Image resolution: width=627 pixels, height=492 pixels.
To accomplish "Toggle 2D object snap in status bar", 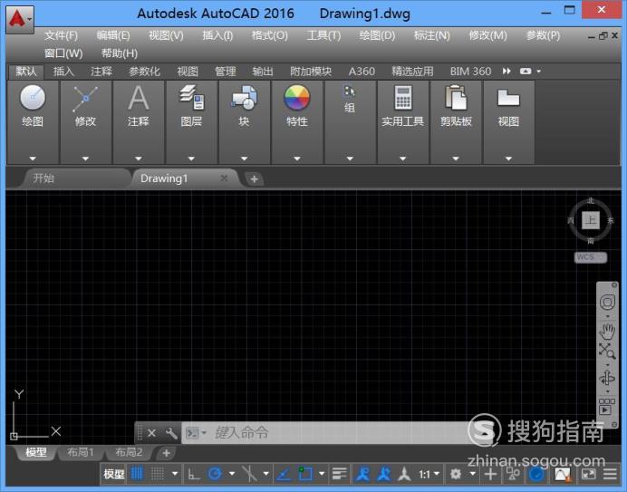I will pos(305,475).
